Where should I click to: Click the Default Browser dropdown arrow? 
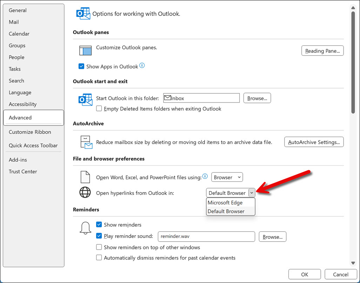pos(252,193)
